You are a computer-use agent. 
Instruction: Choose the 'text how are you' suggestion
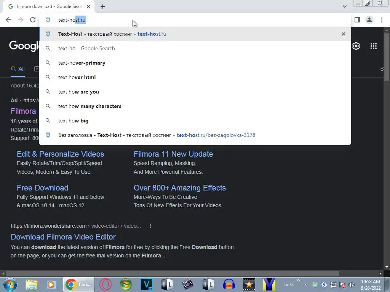(195, 92)
